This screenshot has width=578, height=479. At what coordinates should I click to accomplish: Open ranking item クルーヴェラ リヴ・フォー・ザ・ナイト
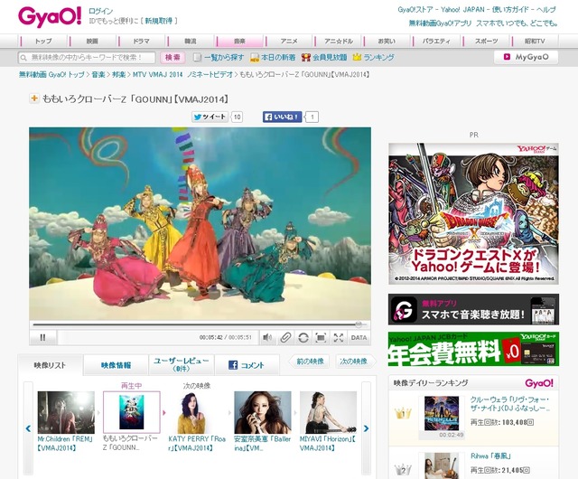coord(510,404)
